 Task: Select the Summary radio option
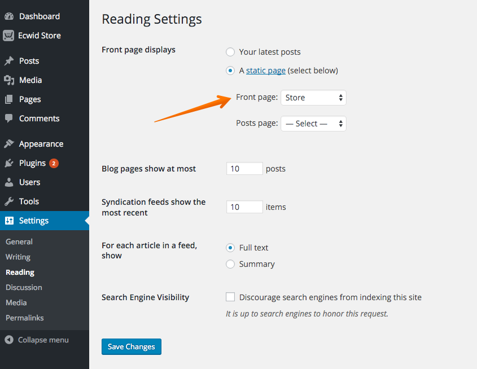coord(230,264)
